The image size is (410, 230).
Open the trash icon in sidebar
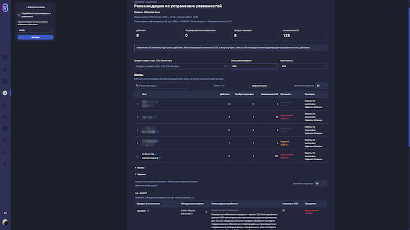(5, 164)
